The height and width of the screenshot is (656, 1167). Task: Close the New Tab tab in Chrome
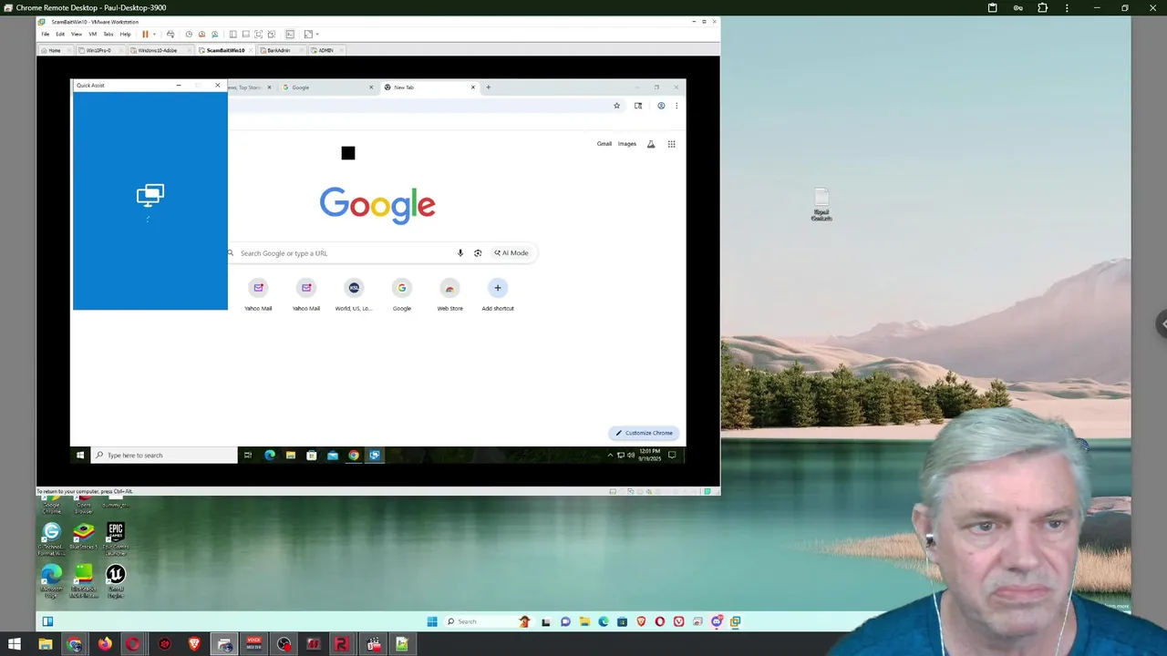[x=472, y=87]
